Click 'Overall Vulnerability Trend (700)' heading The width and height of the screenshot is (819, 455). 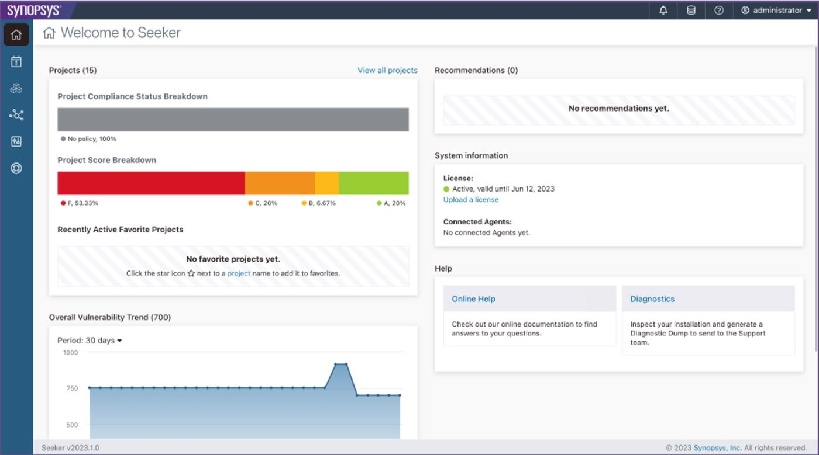[110, 318]
